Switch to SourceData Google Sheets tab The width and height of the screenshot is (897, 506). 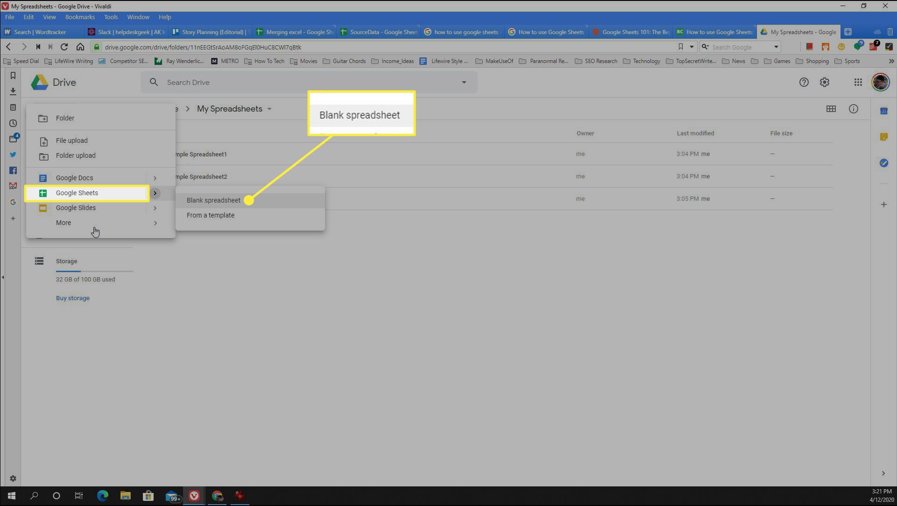point(378,32)
